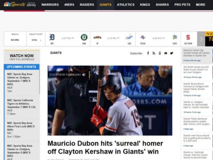The height and width of the screenshot is (160, 213).
Task: Open the Will Smith strikes out story link
Action: click(196, 70)
